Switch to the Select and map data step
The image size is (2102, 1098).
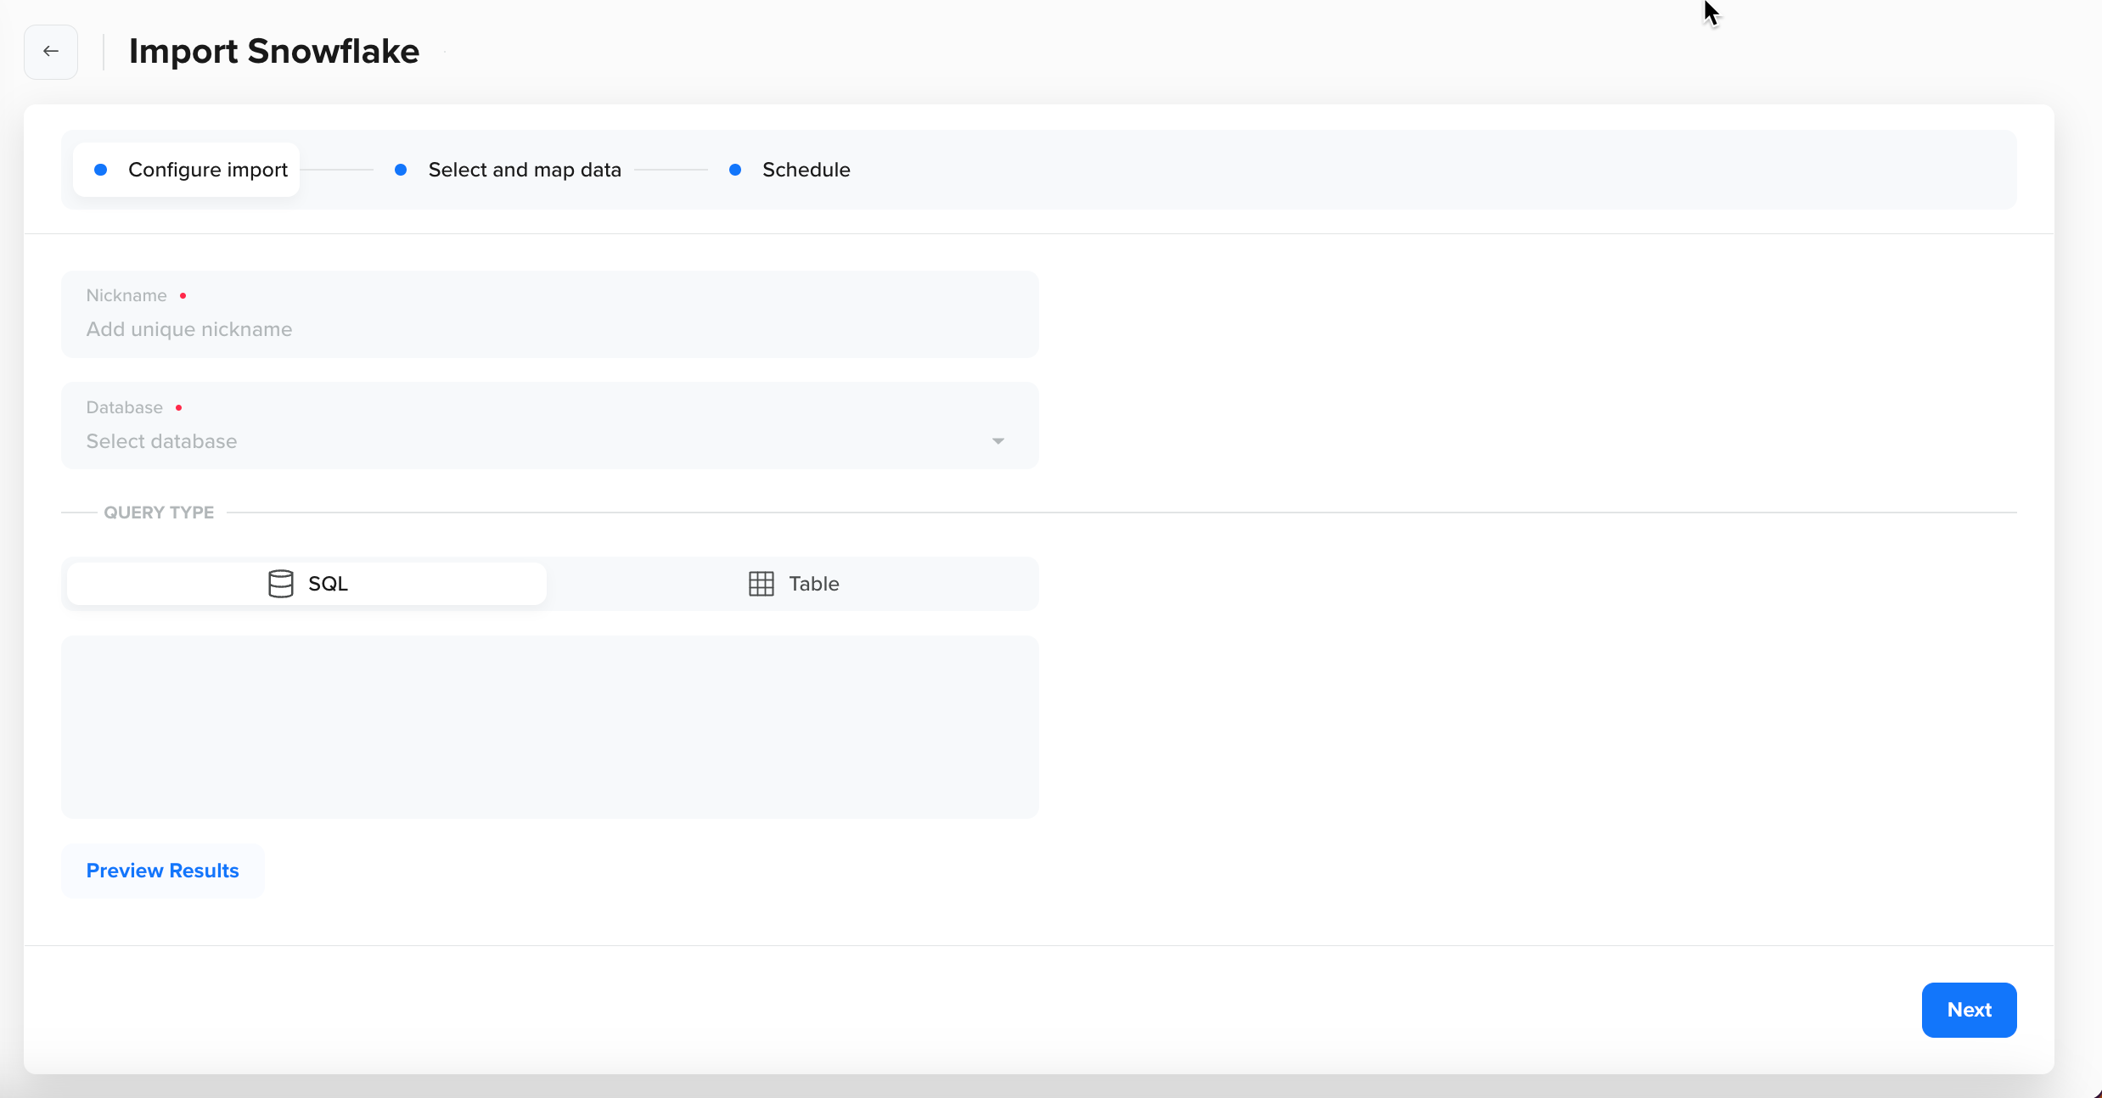coord(525,170)
